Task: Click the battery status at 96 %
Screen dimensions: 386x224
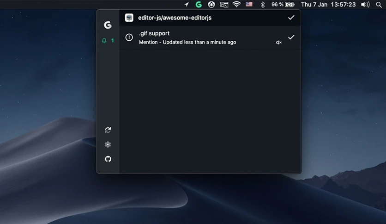Action: (283, 5)
